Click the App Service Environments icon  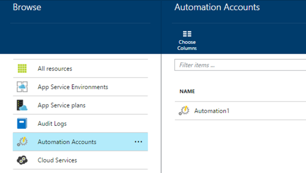point(22,87)
